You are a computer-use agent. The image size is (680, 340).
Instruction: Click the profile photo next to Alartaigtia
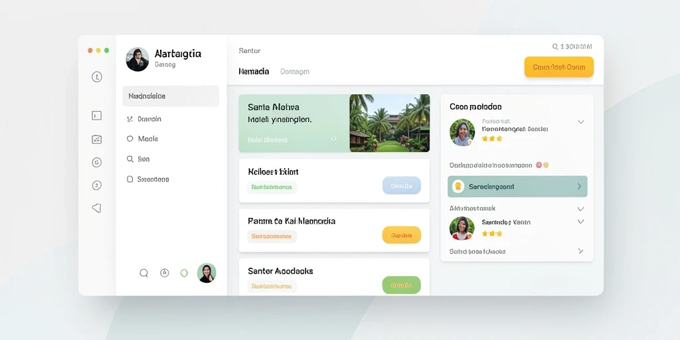137,59
